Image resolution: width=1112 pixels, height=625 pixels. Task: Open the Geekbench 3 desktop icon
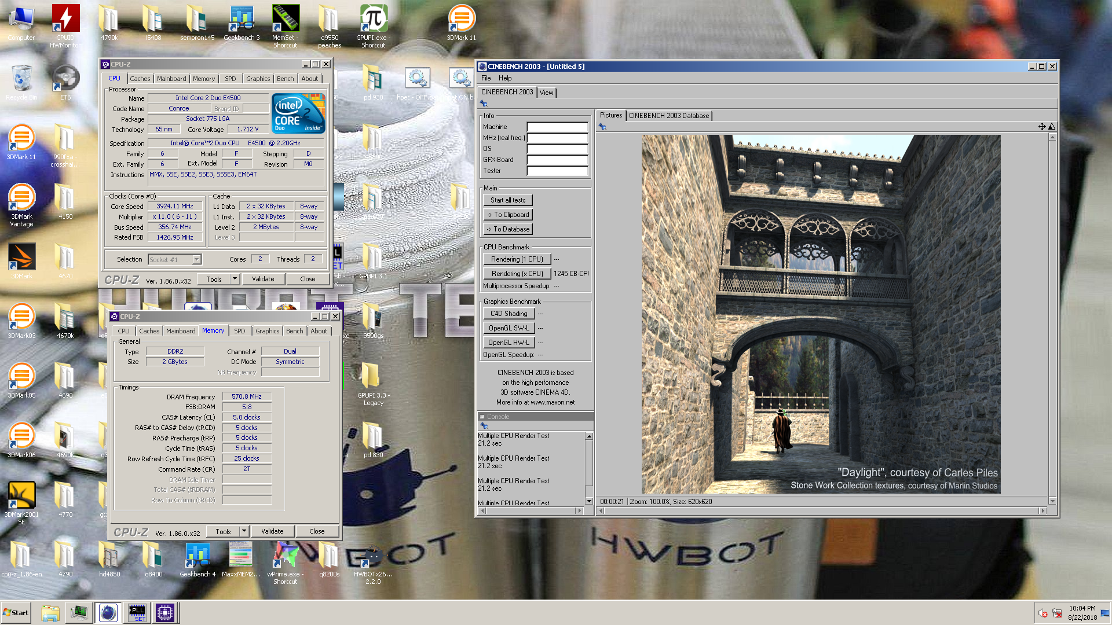[x=242, y=23]
